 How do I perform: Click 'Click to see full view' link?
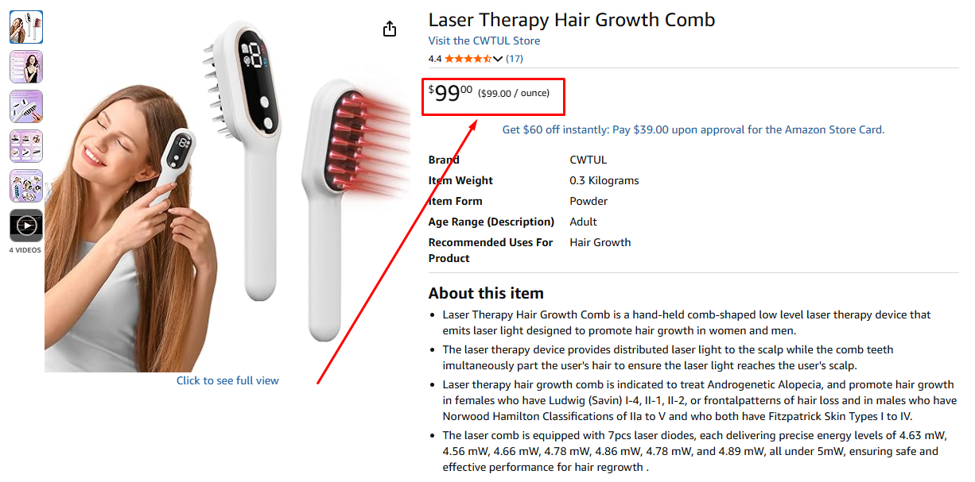tap(227, 380)
